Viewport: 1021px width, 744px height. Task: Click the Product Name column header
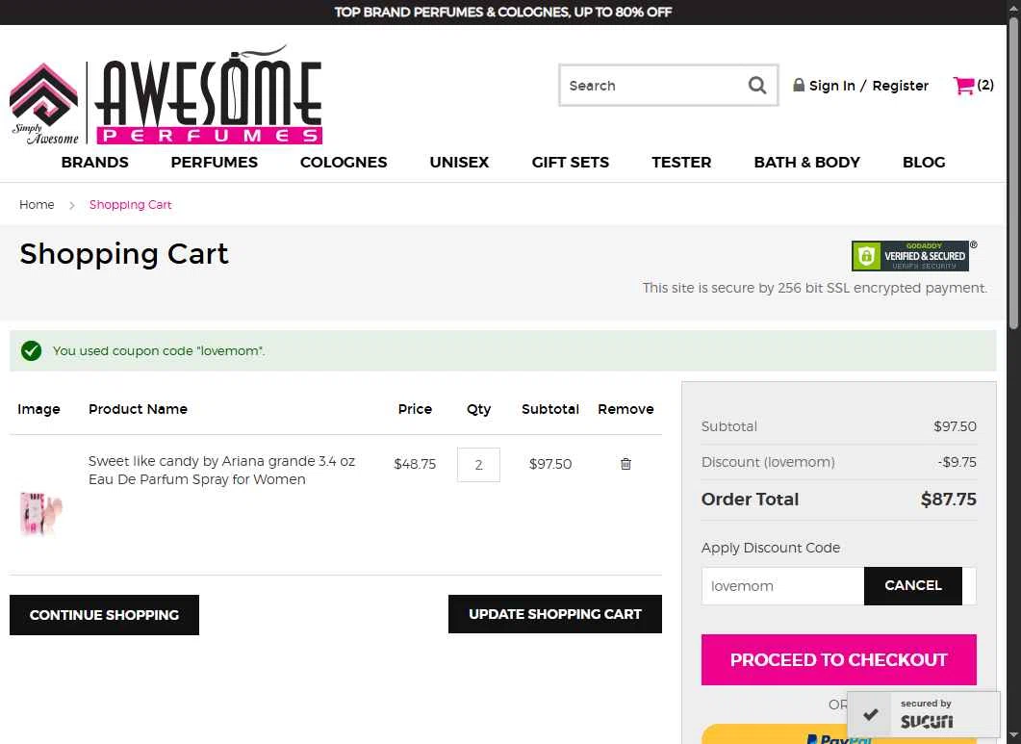click(138, 409)
